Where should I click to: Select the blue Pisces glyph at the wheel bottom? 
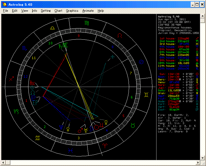coord(71,150)
